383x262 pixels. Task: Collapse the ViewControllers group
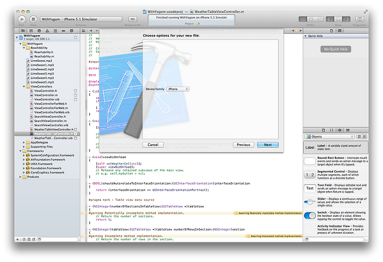[x=24, y=87]
